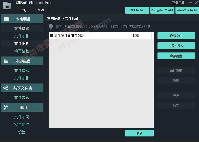Open the DLP Toolkit
199x142 pixels.
(x=137, y=10)
